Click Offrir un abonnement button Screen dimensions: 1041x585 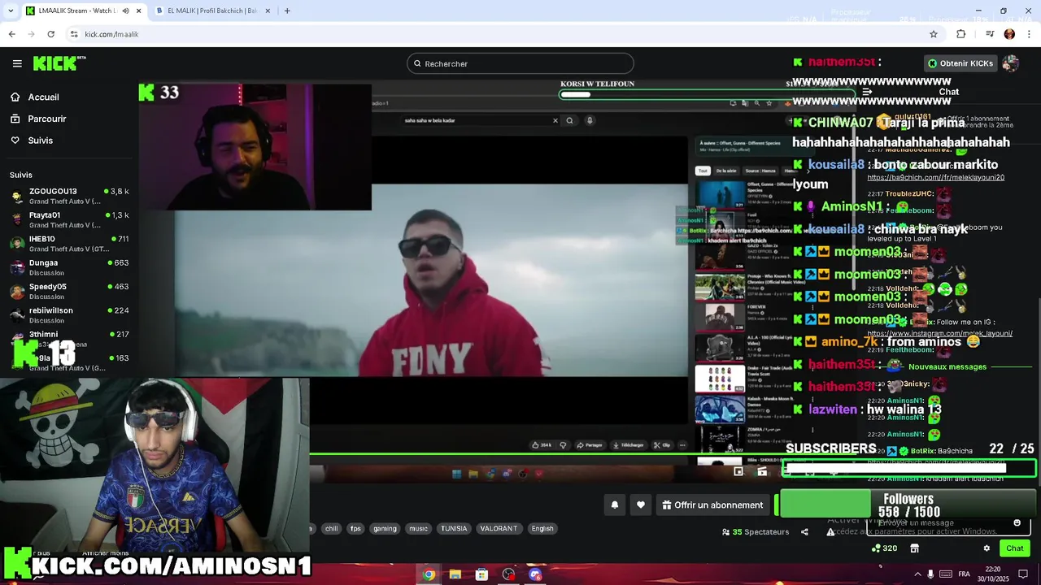(x=712, y=505)
